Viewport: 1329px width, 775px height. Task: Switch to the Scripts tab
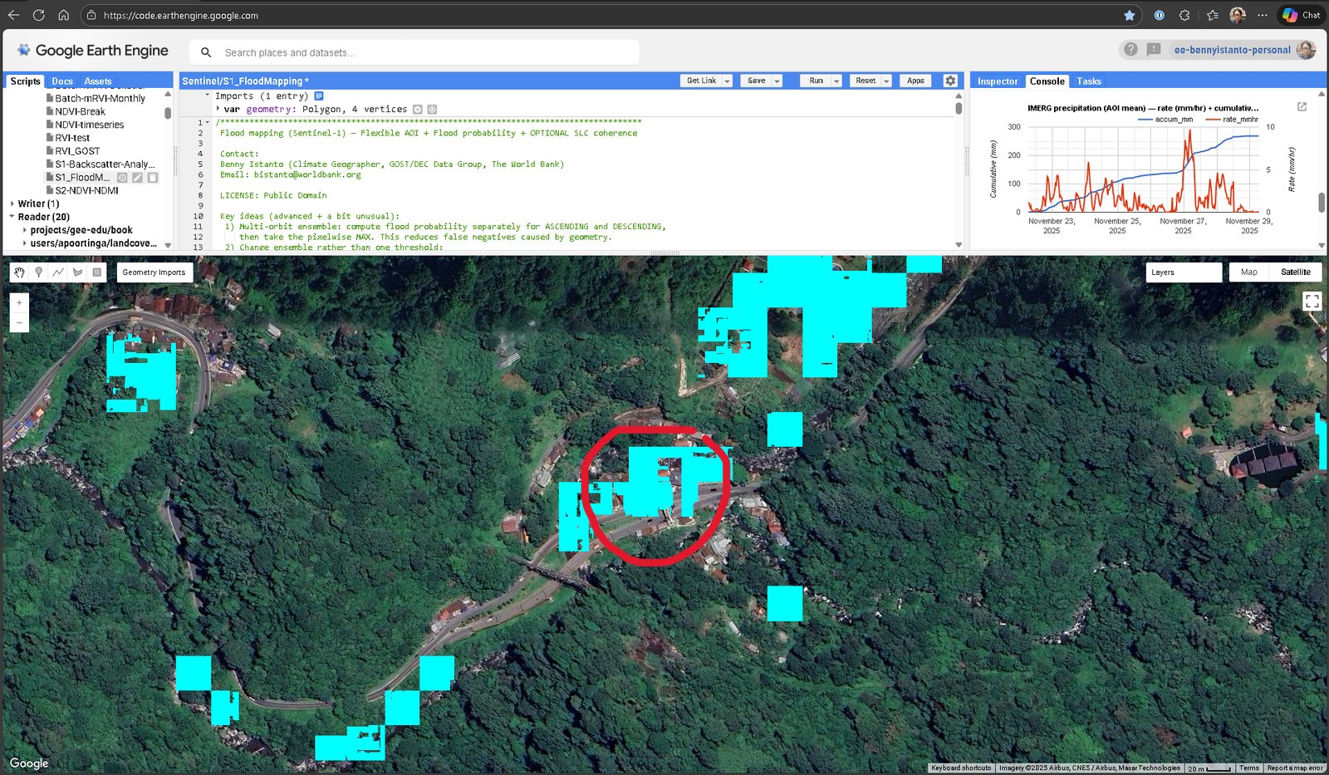click(25, 81)
